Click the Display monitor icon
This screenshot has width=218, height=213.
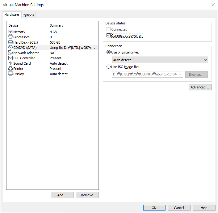[x=10, y=74]
